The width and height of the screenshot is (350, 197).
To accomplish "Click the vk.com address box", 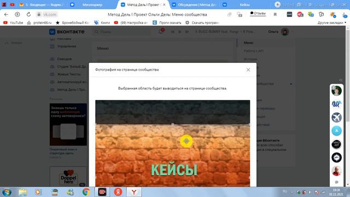I will coord(50,15).
